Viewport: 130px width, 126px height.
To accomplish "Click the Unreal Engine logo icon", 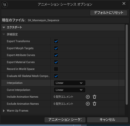I will [5, 5].
